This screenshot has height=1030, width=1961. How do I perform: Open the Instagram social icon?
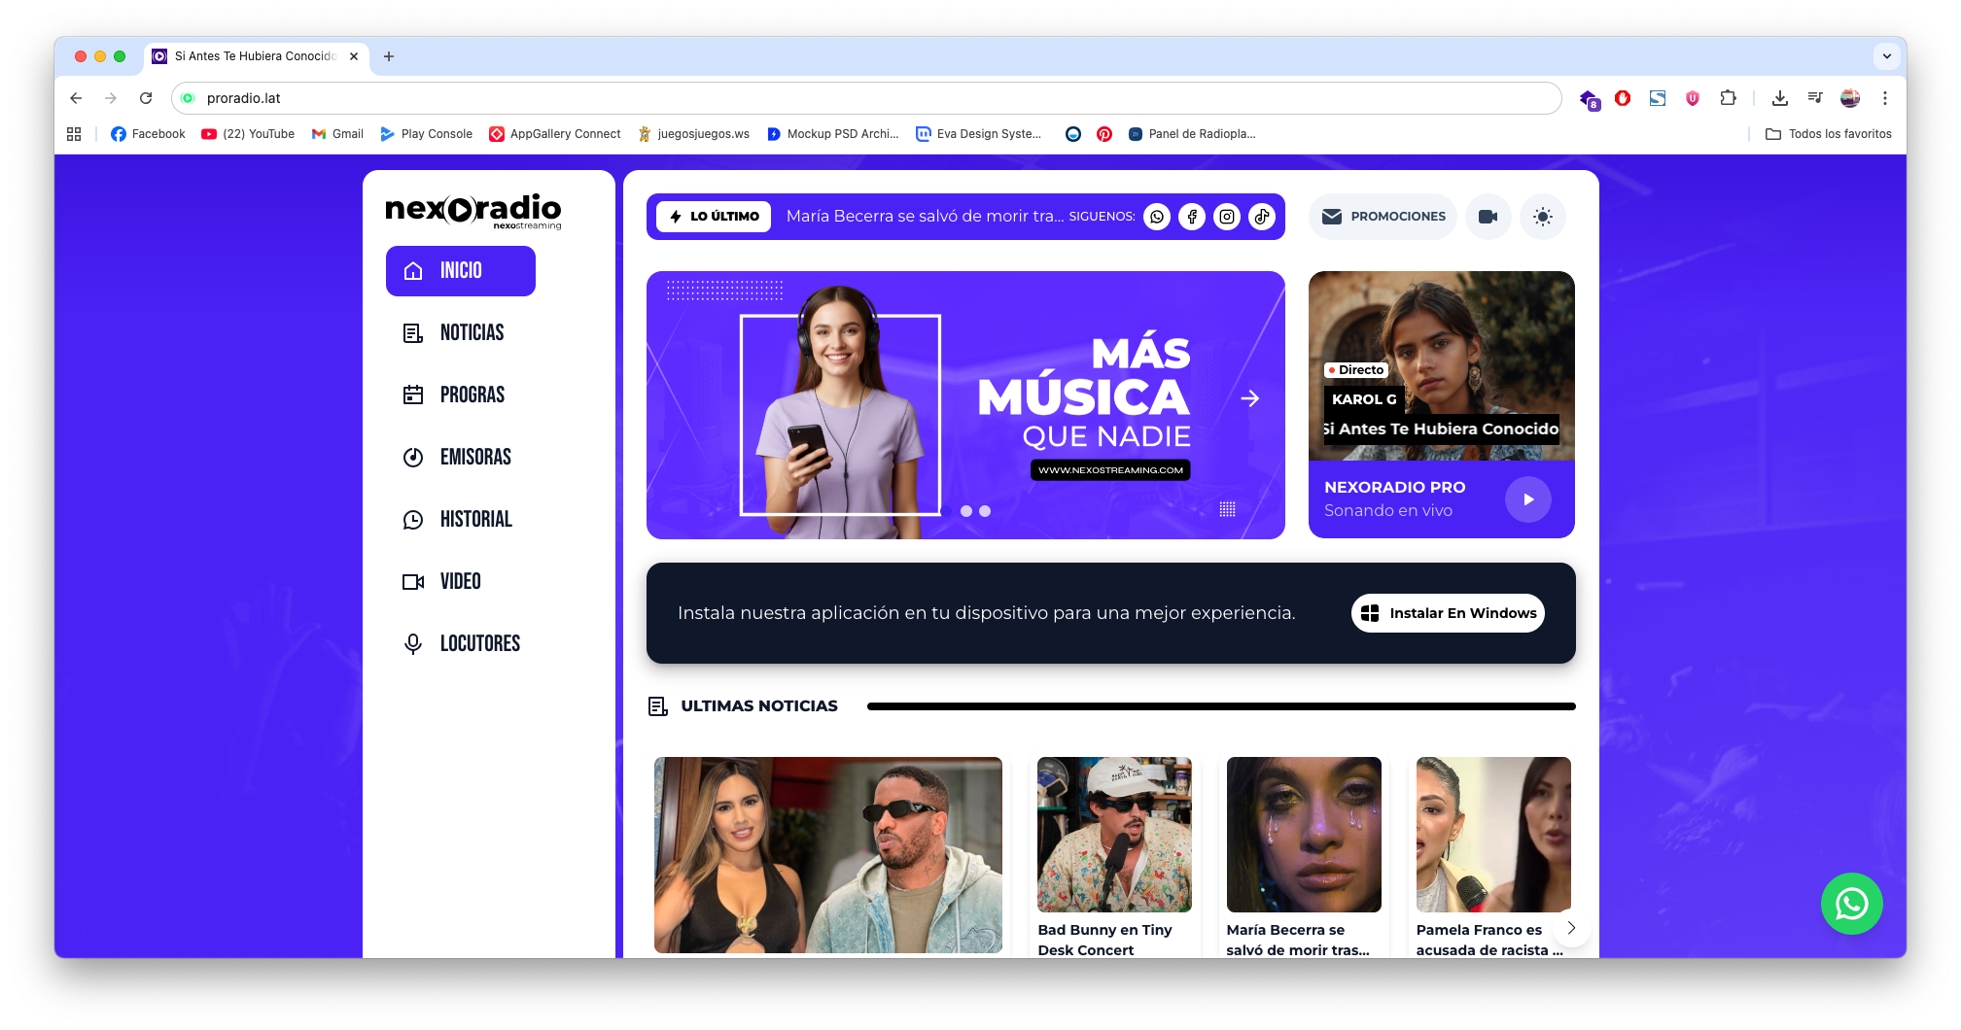click(1226, 217)
